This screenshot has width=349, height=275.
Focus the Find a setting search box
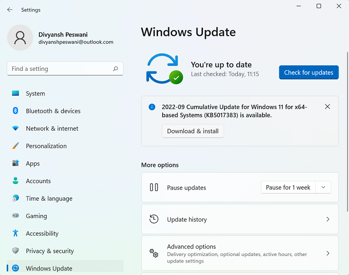click(60, 69)
